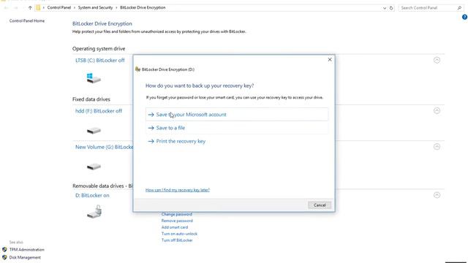Collapse the hdd (F:) drive section

coord(437,111)
